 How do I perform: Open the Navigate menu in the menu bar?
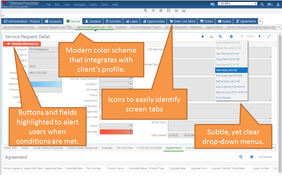coord(79,5)
